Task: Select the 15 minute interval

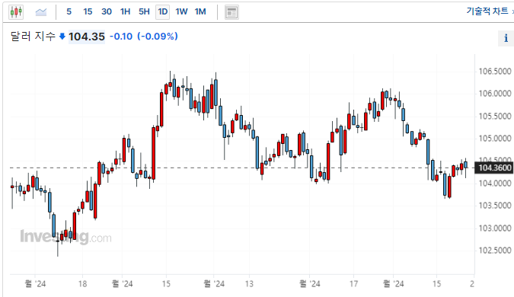Action: coord(88,11)
